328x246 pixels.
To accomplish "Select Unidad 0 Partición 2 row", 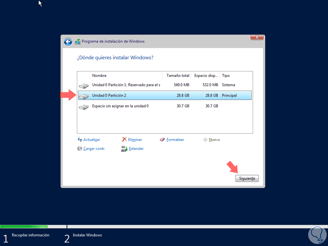I will [x=165, y=95].
